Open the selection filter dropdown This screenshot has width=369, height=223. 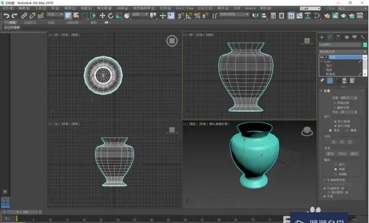[55, 15]
